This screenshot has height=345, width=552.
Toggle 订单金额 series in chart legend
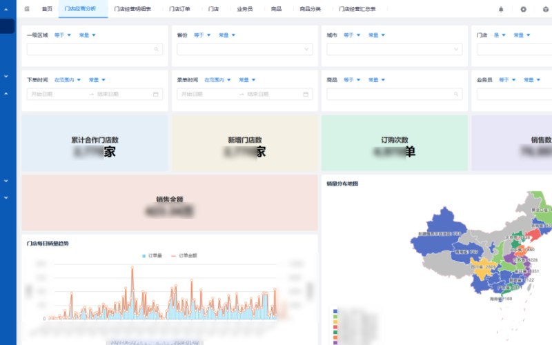click(184, 255)
